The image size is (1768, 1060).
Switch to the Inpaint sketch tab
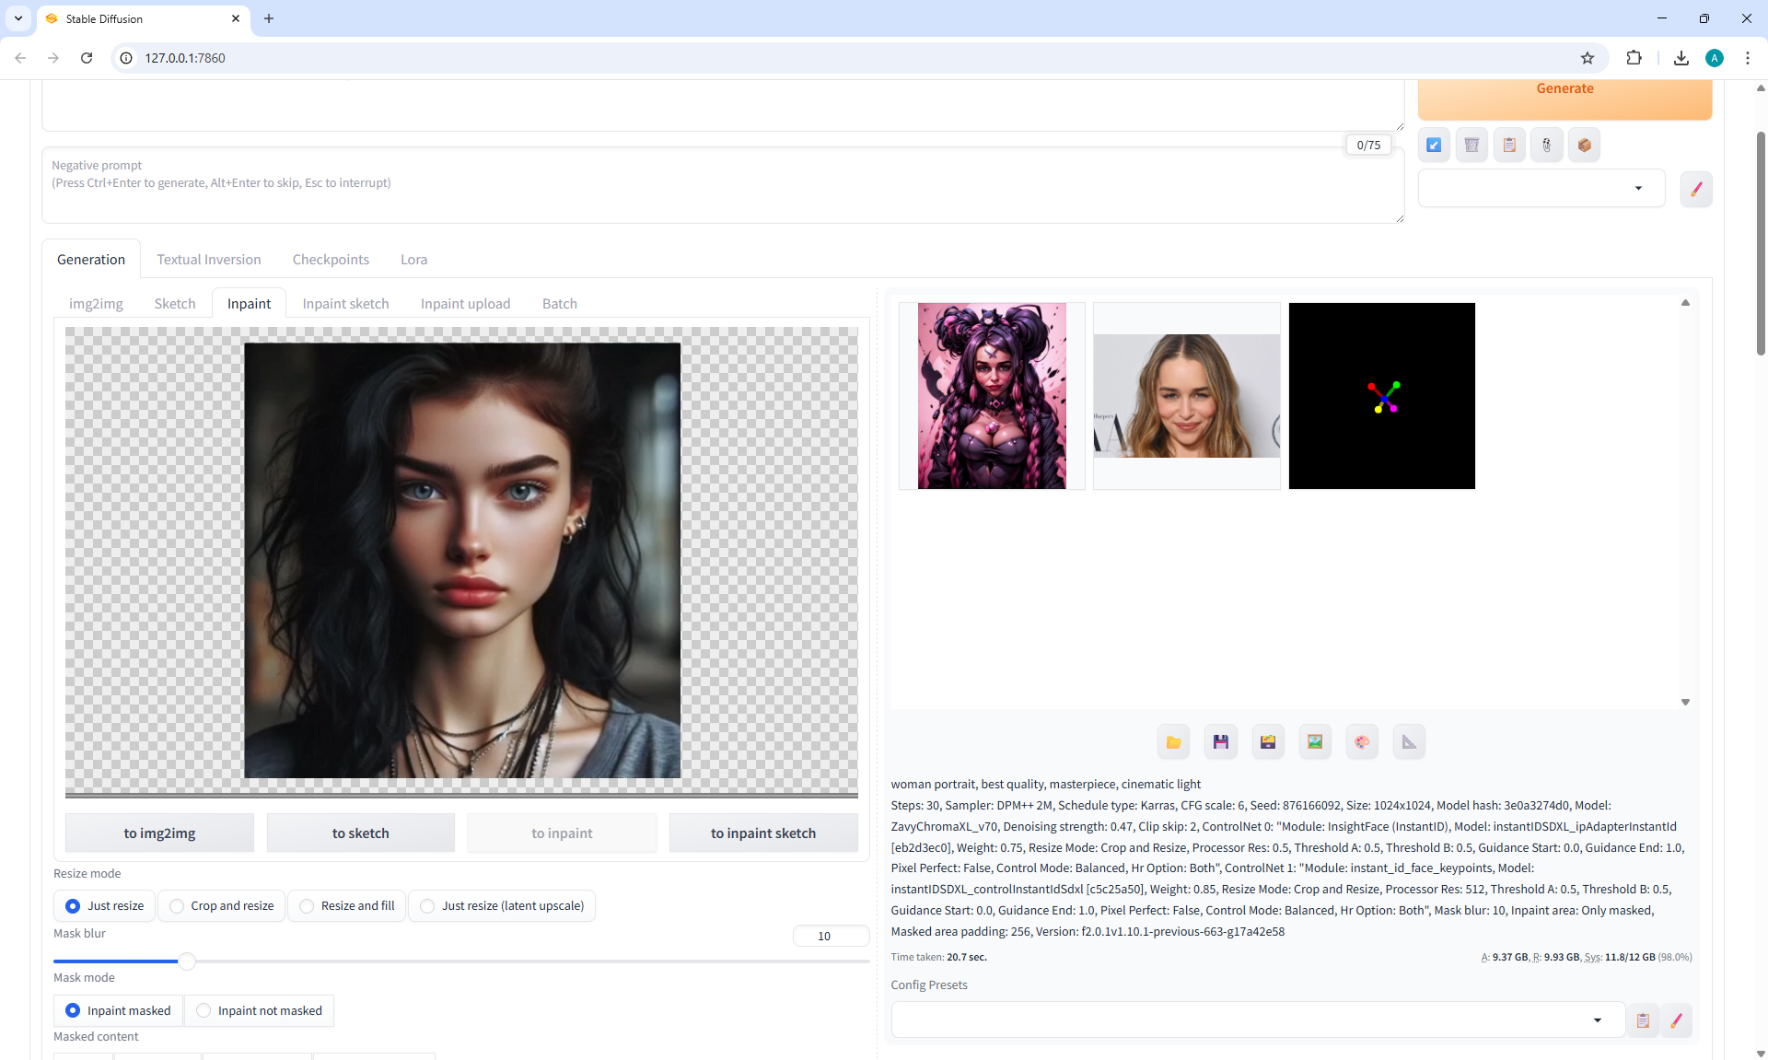point(345,304)
